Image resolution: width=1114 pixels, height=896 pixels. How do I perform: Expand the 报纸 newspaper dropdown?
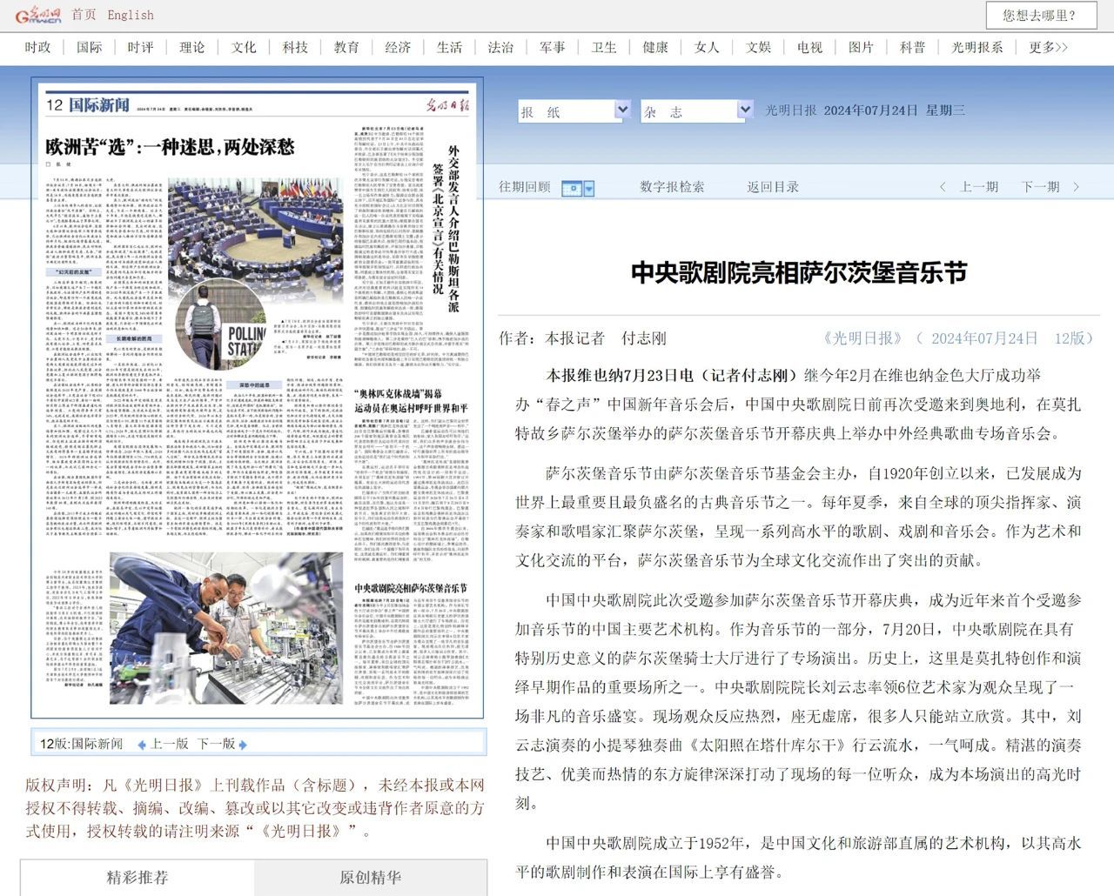622,110
